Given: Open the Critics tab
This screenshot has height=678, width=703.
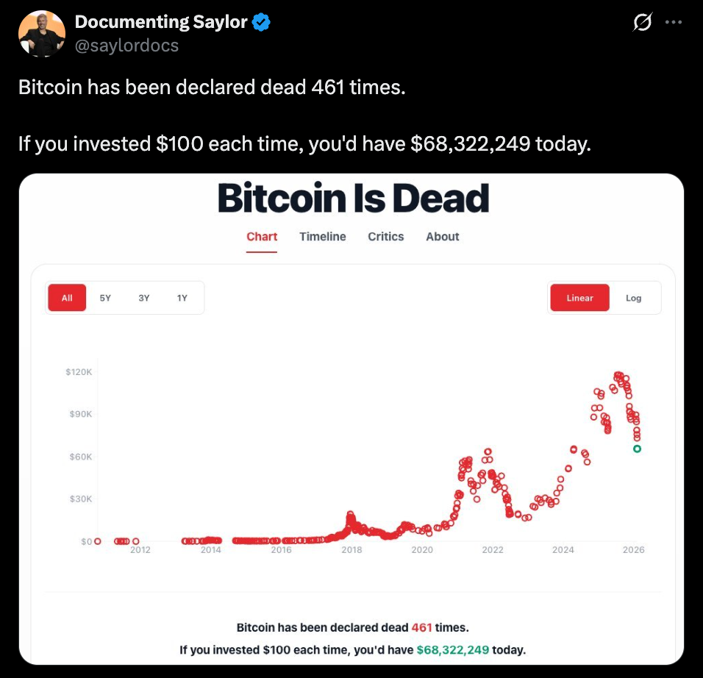Looking at the screenshot, I should point(386,237).
